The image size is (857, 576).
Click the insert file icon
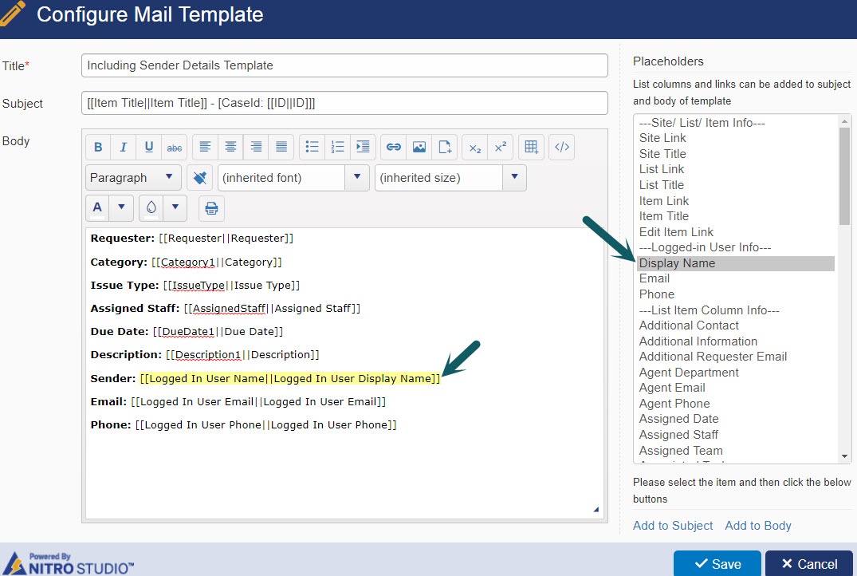tap(444, 147)
